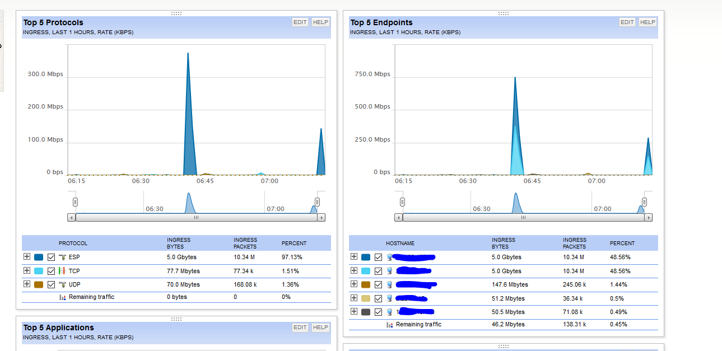The width and height of the screenshot is (722, 351).
Task: Click the 147.6 Mbytes endpoint host icon
Action: tap(389, 285)
